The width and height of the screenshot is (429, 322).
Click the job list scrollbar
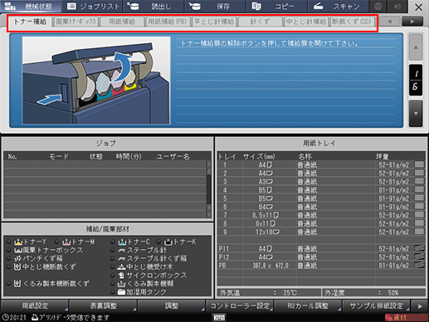tap(209, 189)
